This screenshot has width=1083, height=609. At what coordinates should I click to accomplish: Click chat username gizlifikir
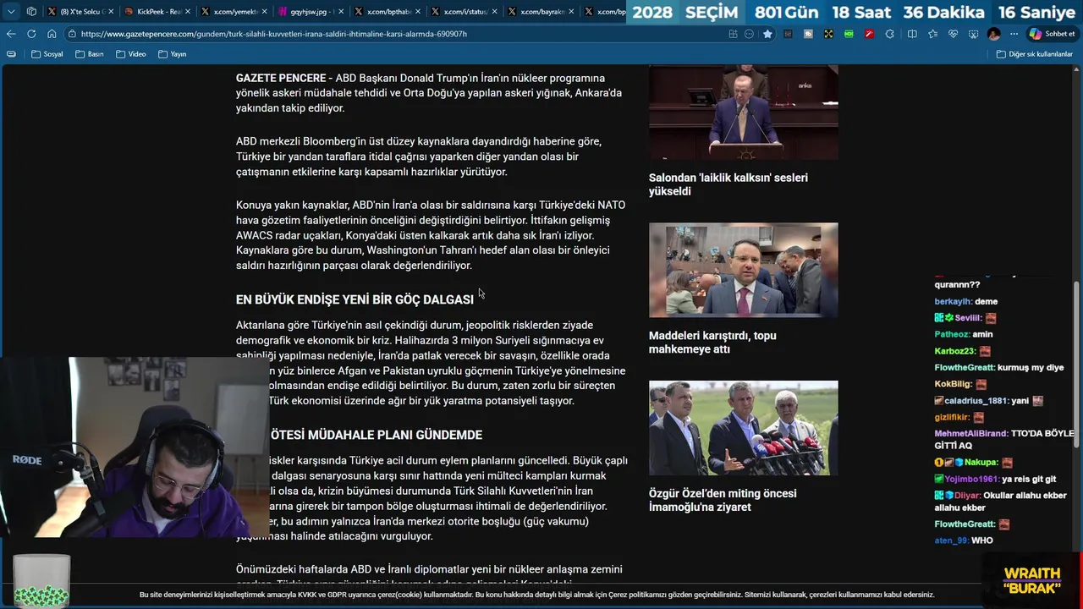tap(952, 417)
